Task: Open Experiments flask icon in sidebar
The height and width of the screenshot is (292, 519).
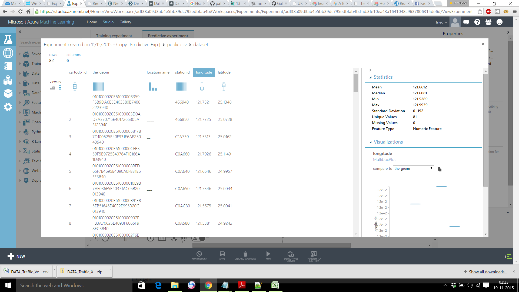Action: (x=8, y=40)
